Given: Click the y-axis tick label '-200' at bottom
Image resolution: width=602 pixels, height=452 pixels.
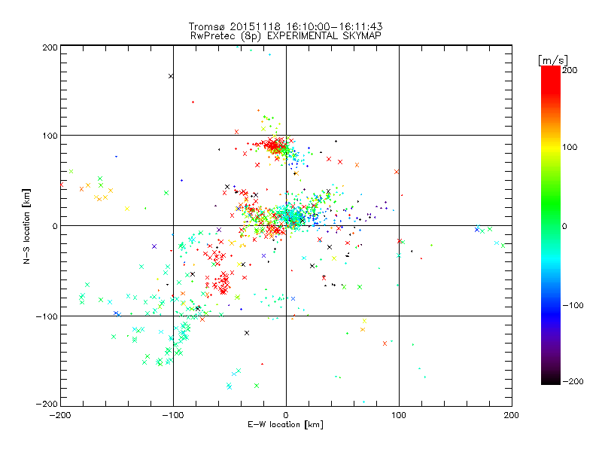Looking at the screenshot, I should 47,404.
